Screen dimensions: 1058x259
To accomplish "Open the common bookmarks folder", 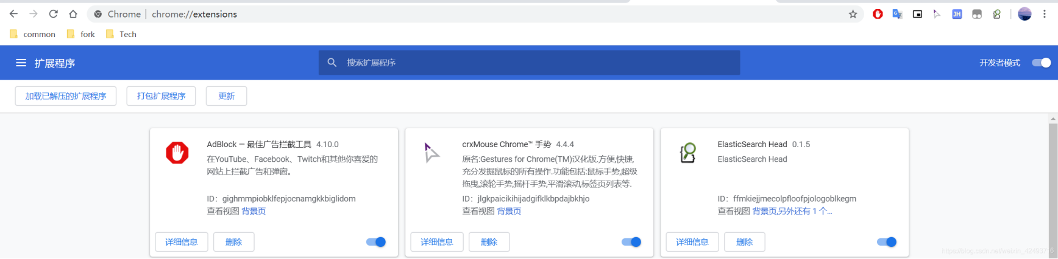I will [33, 34].
